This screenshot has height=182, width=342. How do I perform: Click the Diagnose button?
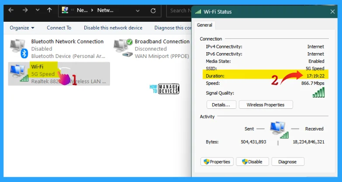(287, 162)
